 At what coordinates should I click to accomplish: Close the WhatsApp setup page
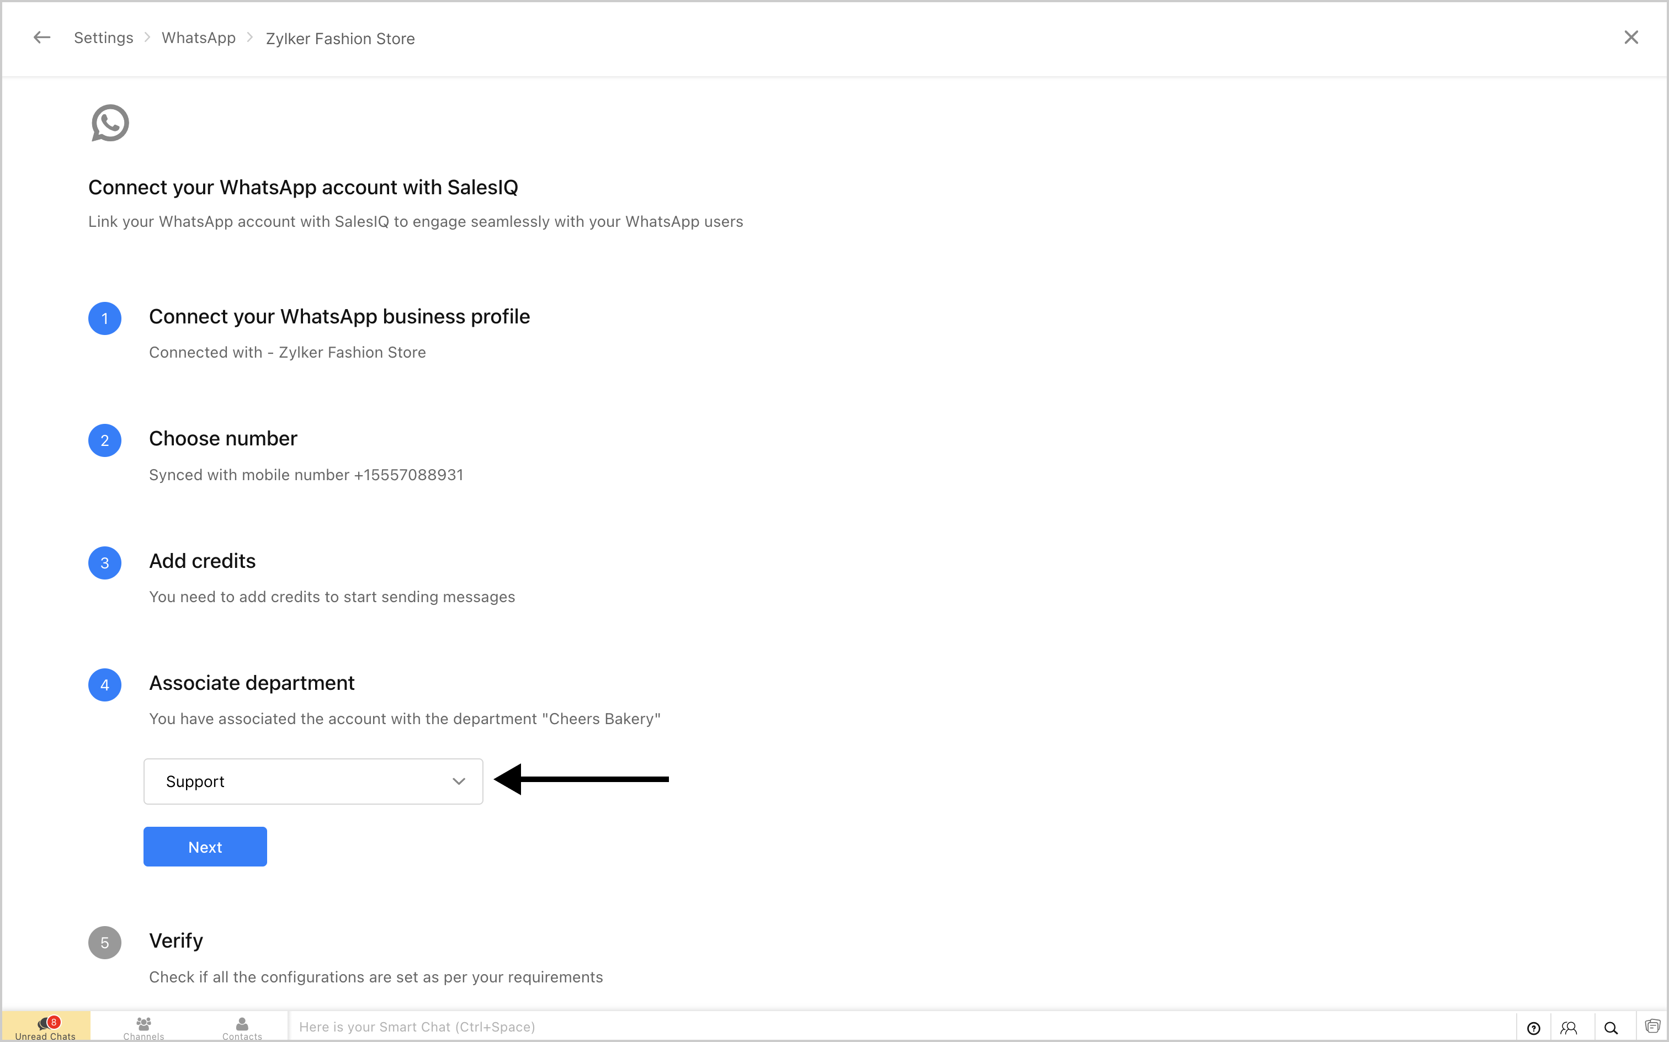pyautogui.click(x=1630, y=38)
